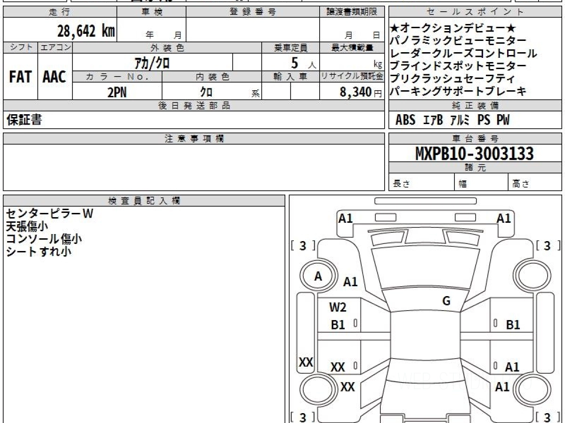Select chassis number MXPB10-3003133
565x423 pixels.
475,154
